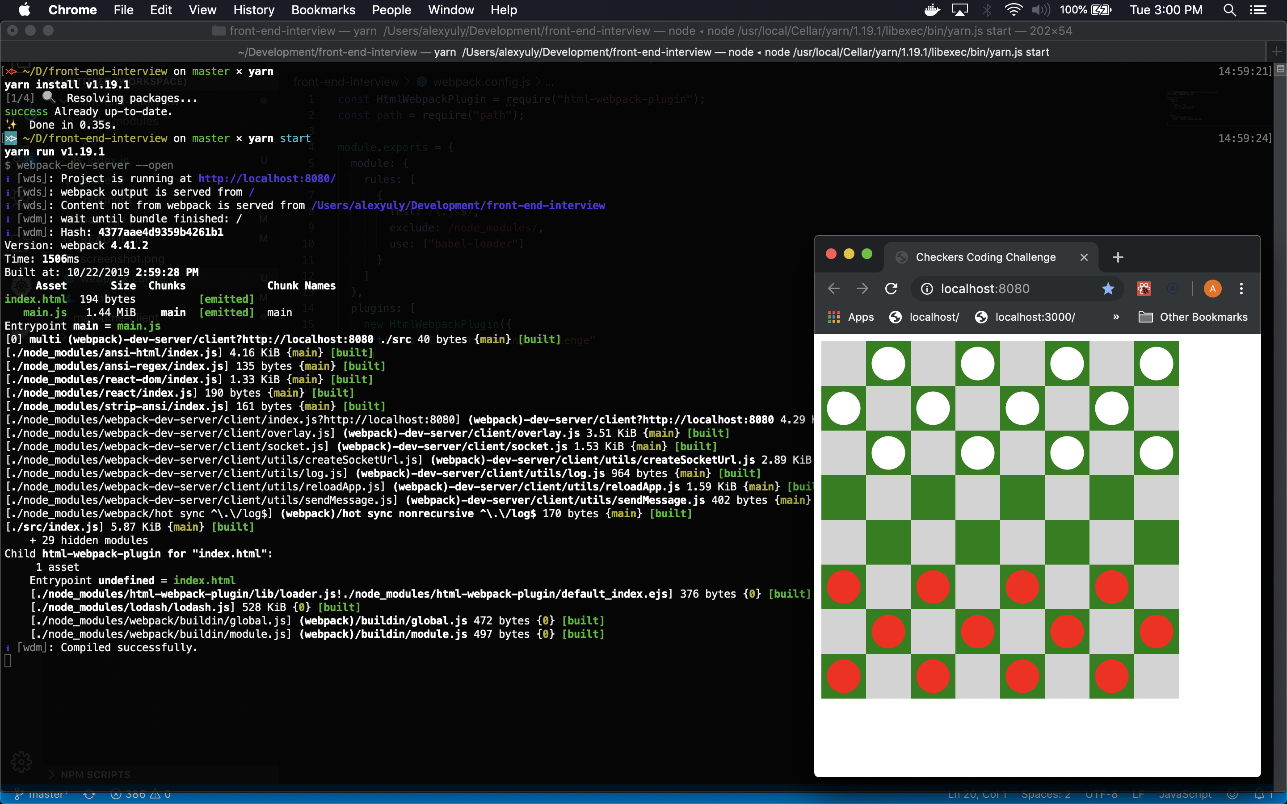Open Chrome three-dot menu
1287x804 pixels.
1241,289
